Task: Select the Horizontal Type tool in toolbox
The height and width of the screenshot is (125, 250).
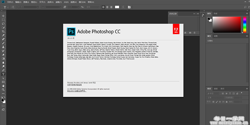Action: click(x=3, y=74)
